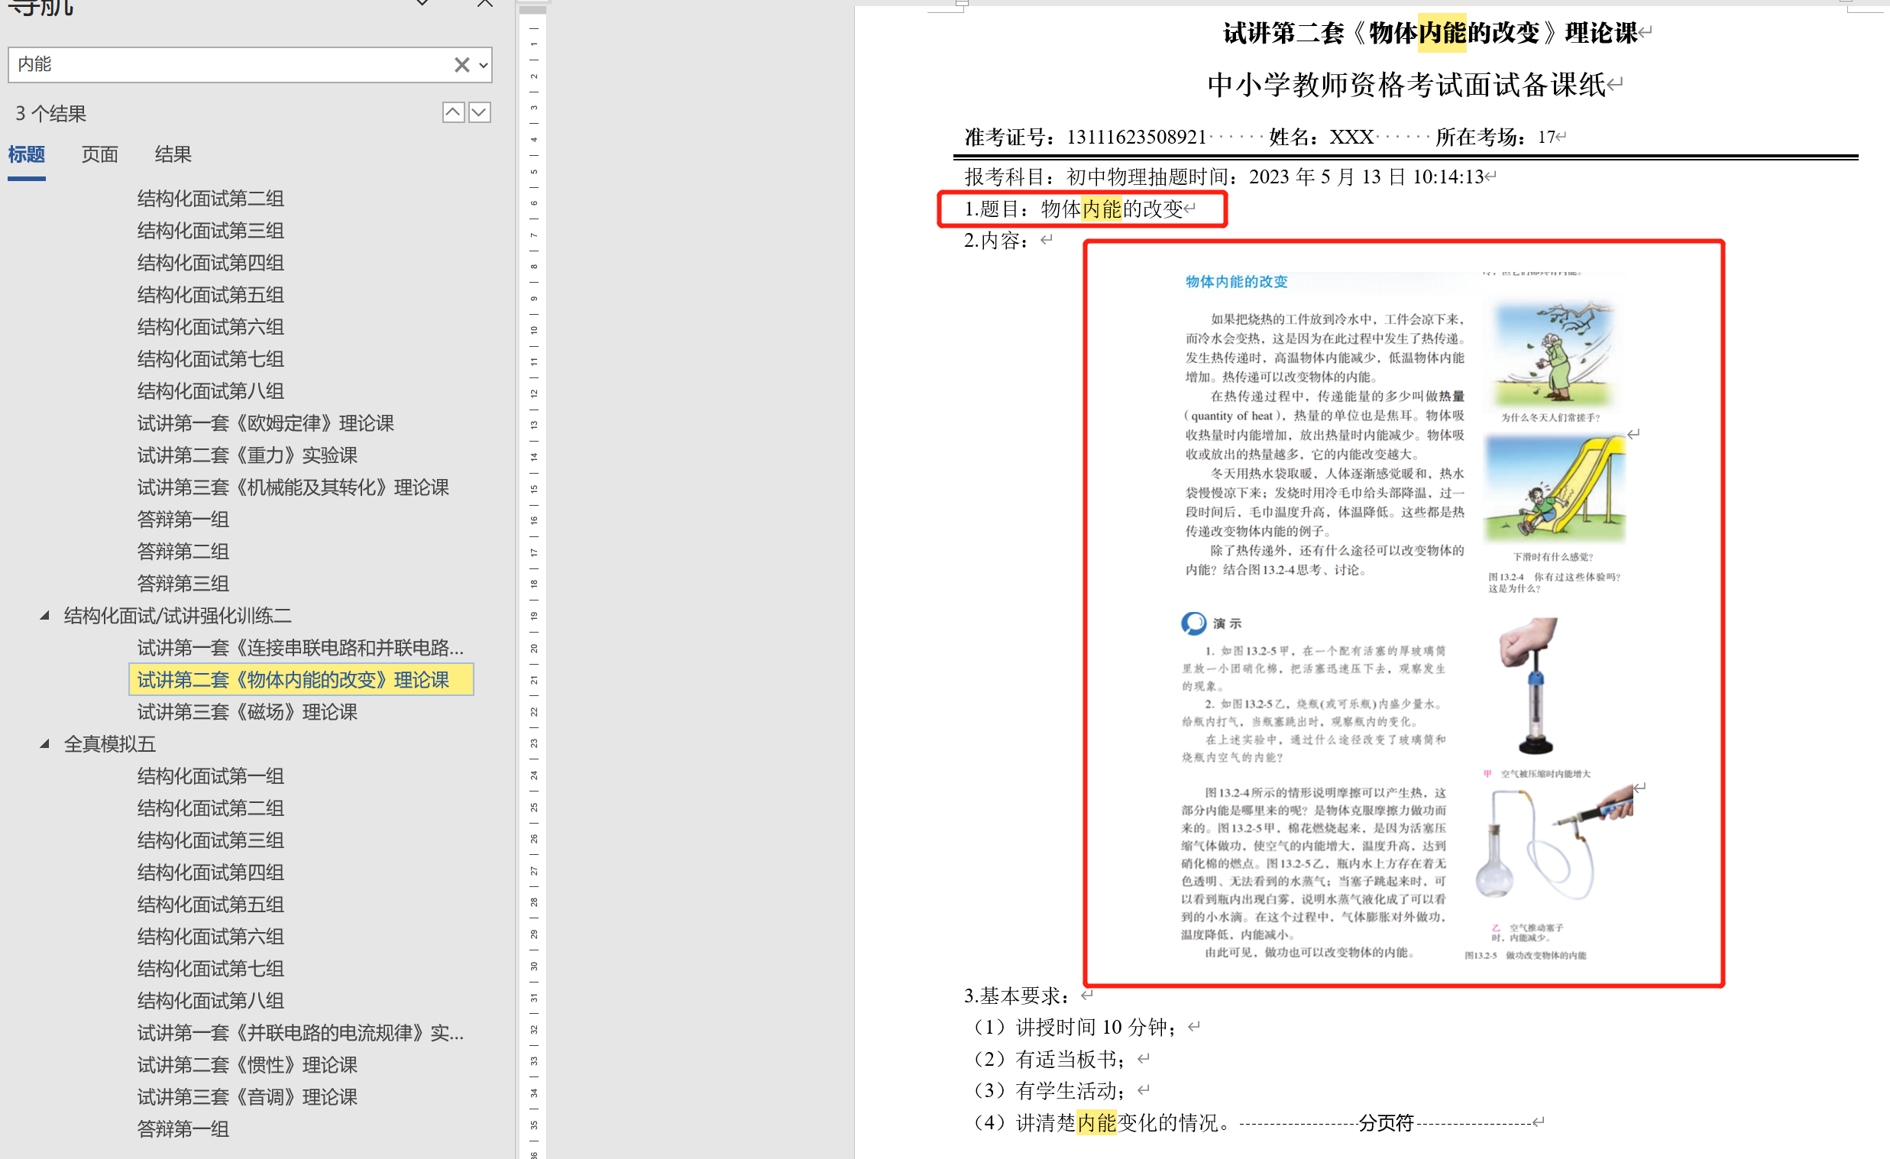This screenshot has width=1890, height=1159.
Task: Collapse 结构化面试/试讲强化训练二 heading
Action: click(45, 615)
